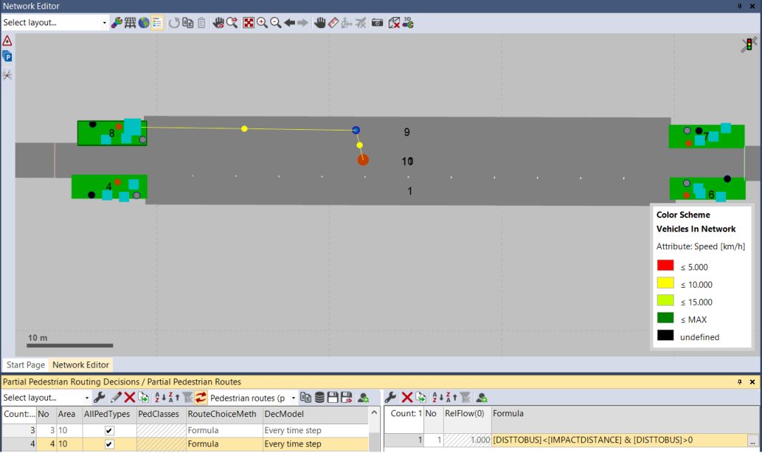This screenshot has height=453, width=762.
Task: Click the Show Entire Network icon
Action: coord(248,23)
